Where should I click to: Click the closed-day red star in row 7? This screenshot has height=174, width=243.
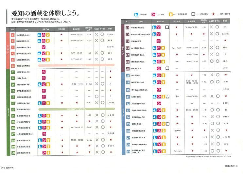110,71
